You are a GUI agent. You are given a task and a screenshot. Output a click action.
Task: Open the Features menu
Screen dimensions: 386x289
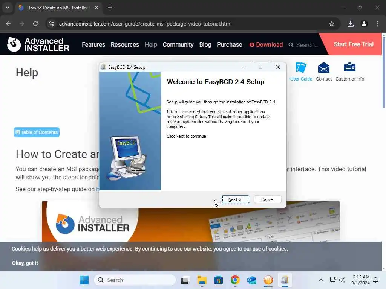pyautogui.click(x=93, y=44)
